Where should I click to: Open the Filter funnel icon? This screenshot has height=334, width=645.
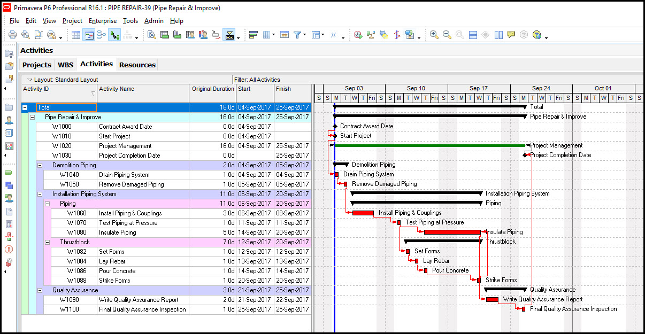click(298, 35)
